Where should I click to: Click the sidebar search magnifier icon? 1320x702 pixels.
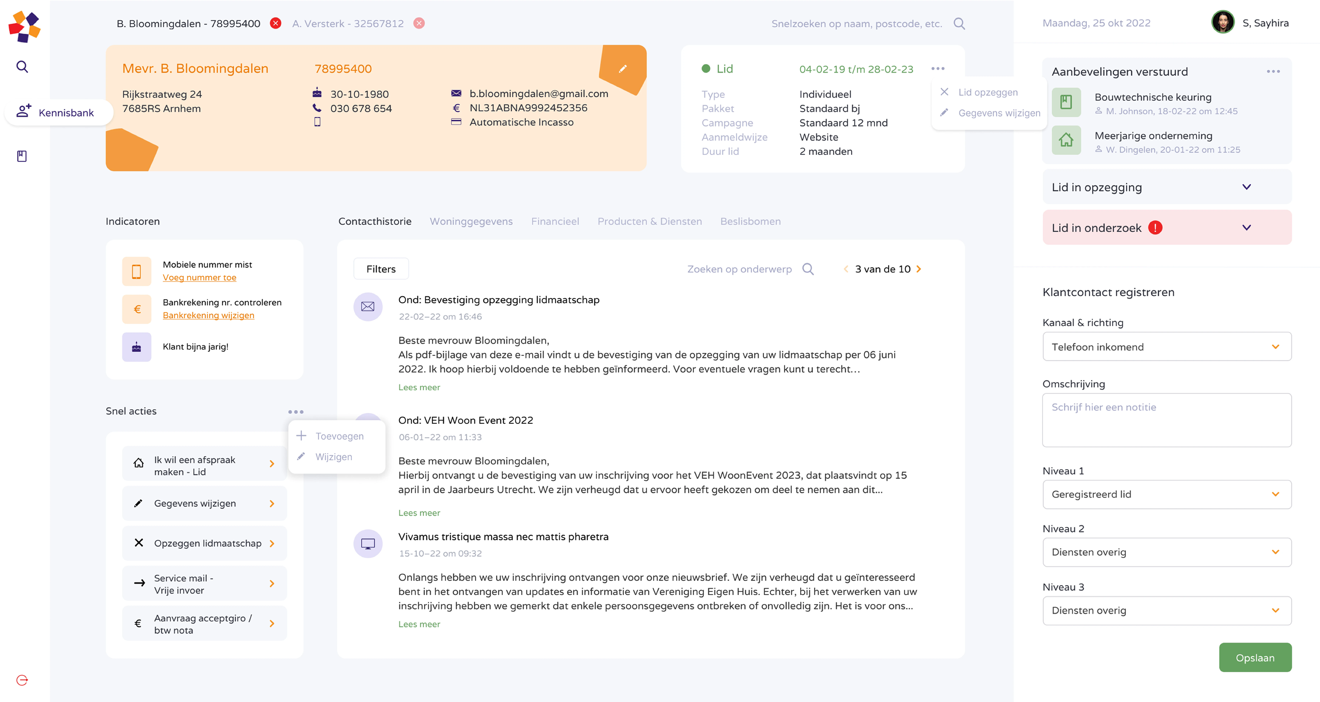22,67
